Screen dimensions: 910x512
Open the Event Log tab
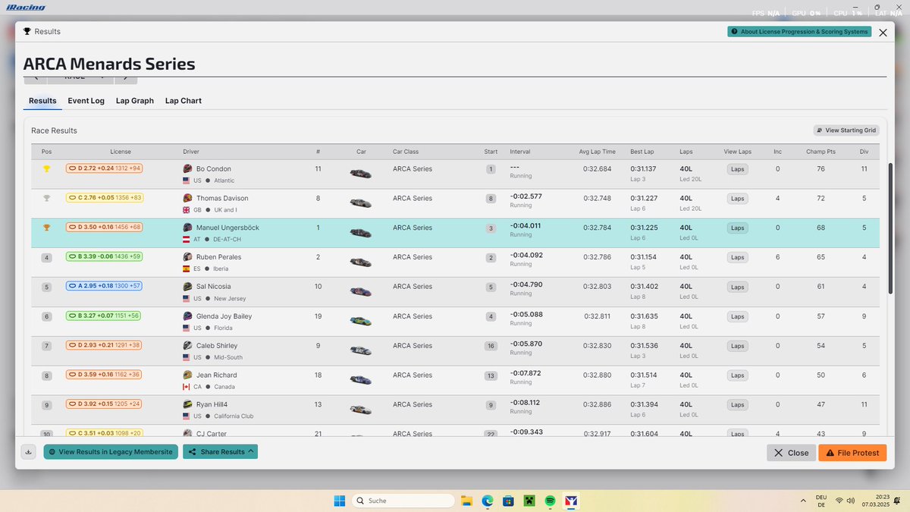pos(86,101)
